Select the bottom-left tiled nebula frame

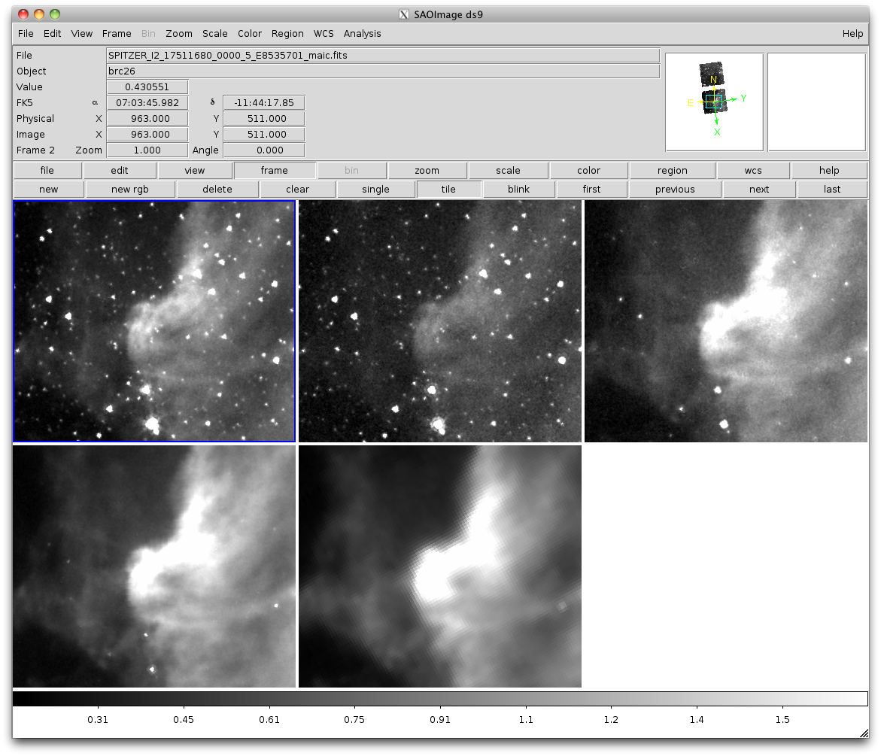(154, 566)
